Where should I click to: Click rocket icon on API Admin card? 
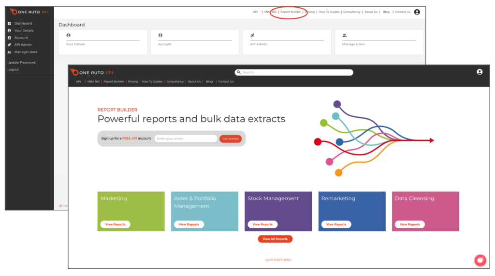coord(252,35)
